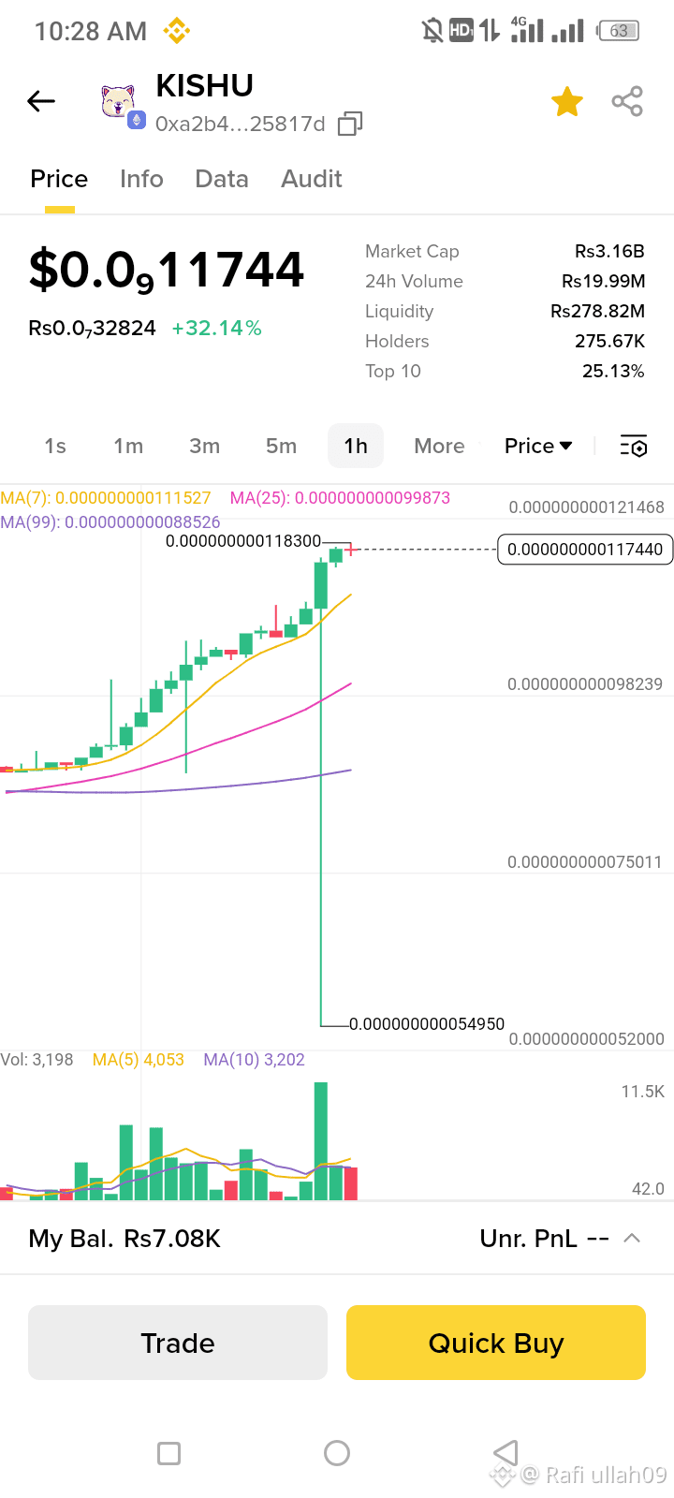Tap Android home circle button

337,1453
